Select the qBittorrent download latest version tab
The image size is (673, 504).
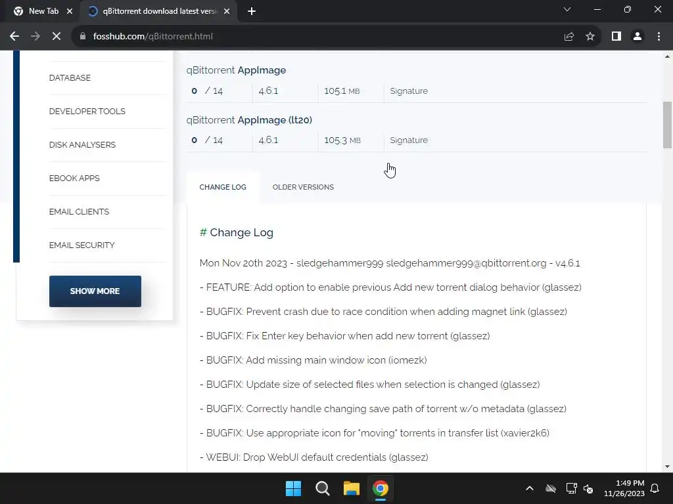160,12
